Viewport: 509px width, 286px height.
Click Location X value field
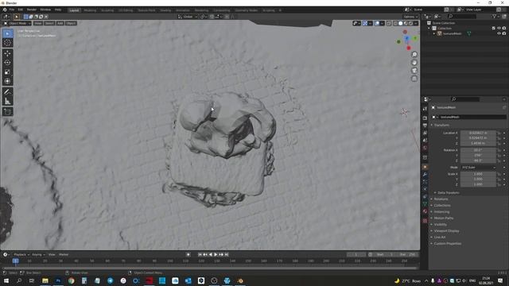(478, 133)
